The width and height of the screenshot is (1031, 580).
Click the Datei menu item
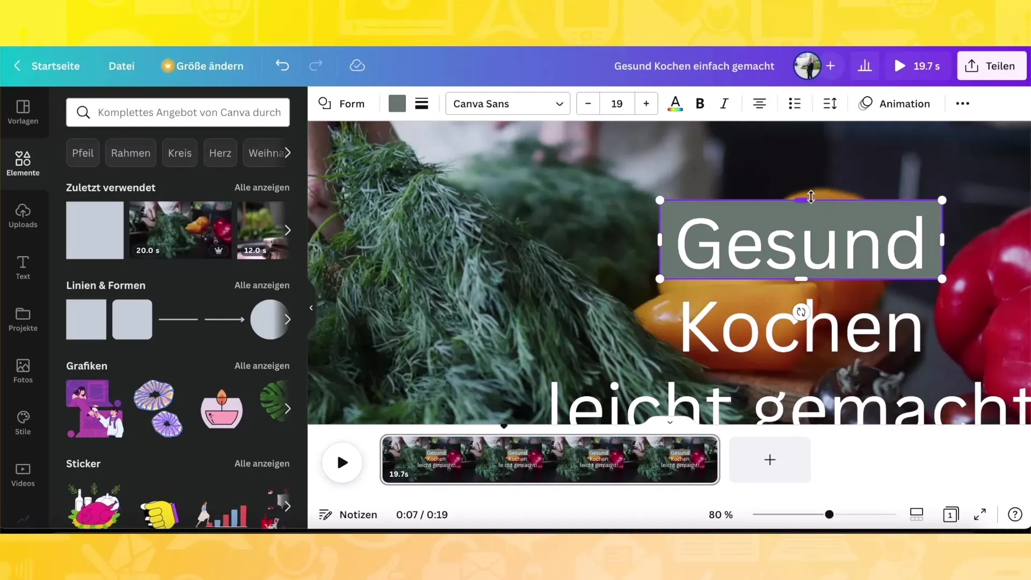pos(122,66)
